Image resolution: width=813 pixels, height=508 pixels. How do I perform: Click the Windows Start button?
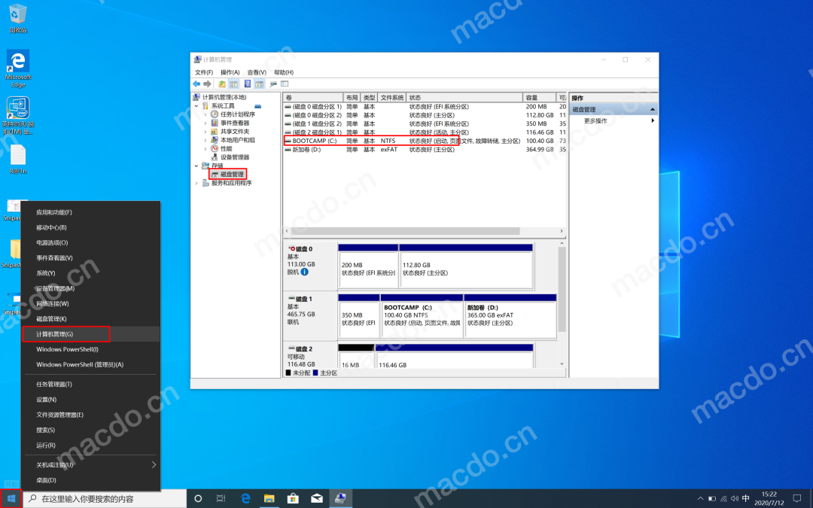coord(11,498)
